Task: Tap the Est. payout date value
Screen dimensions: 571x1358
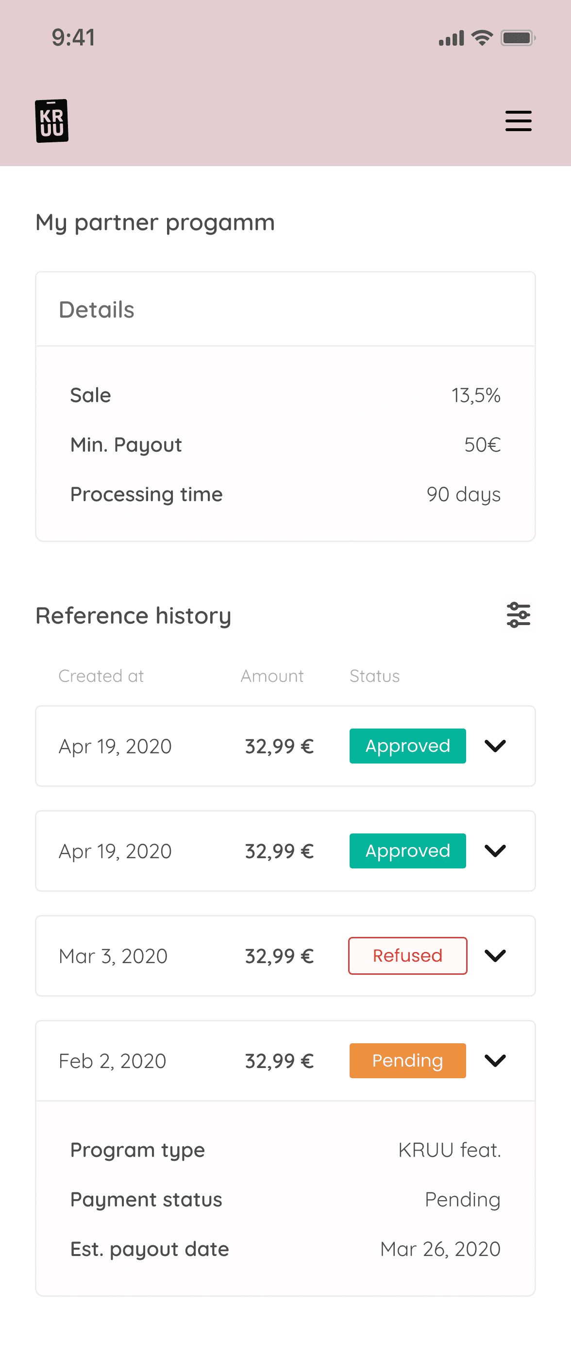Action: 440,1249
